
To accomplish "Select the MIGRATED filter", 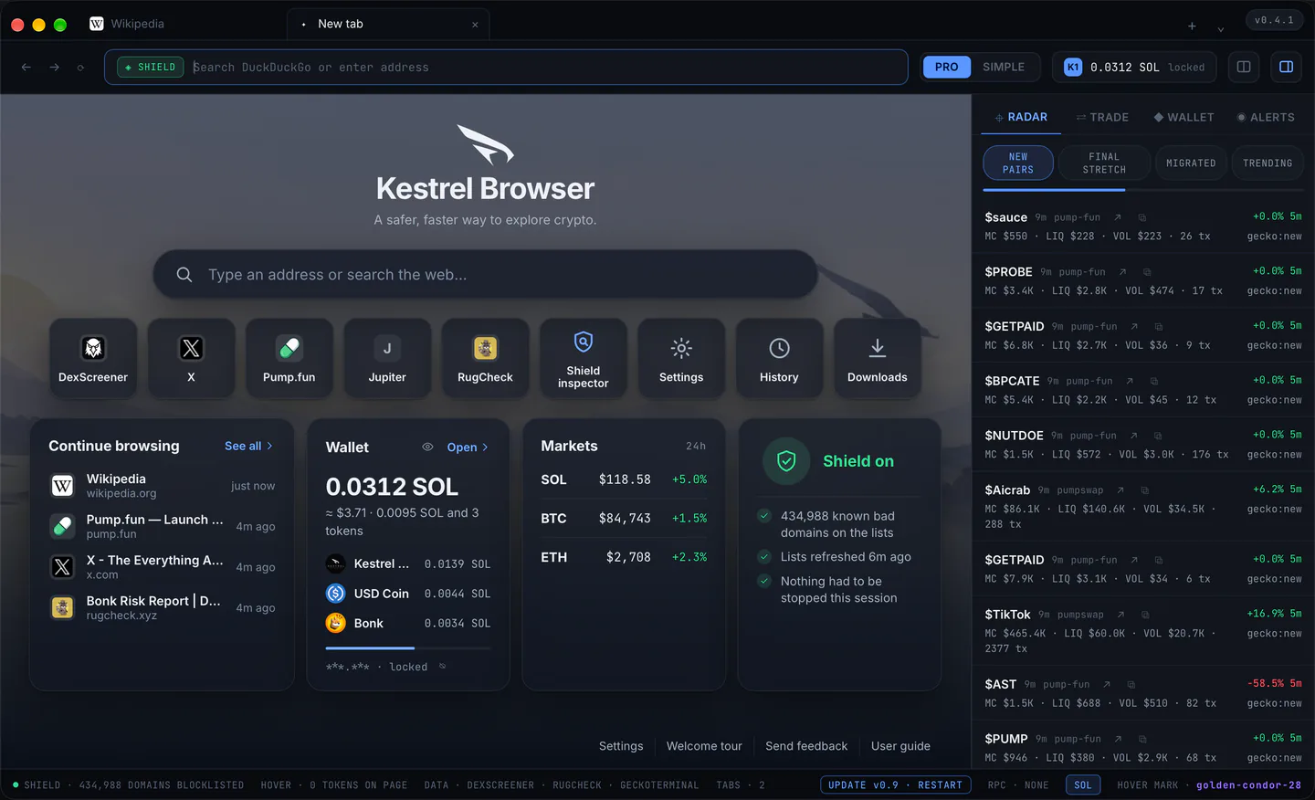I will point(1191,163).
